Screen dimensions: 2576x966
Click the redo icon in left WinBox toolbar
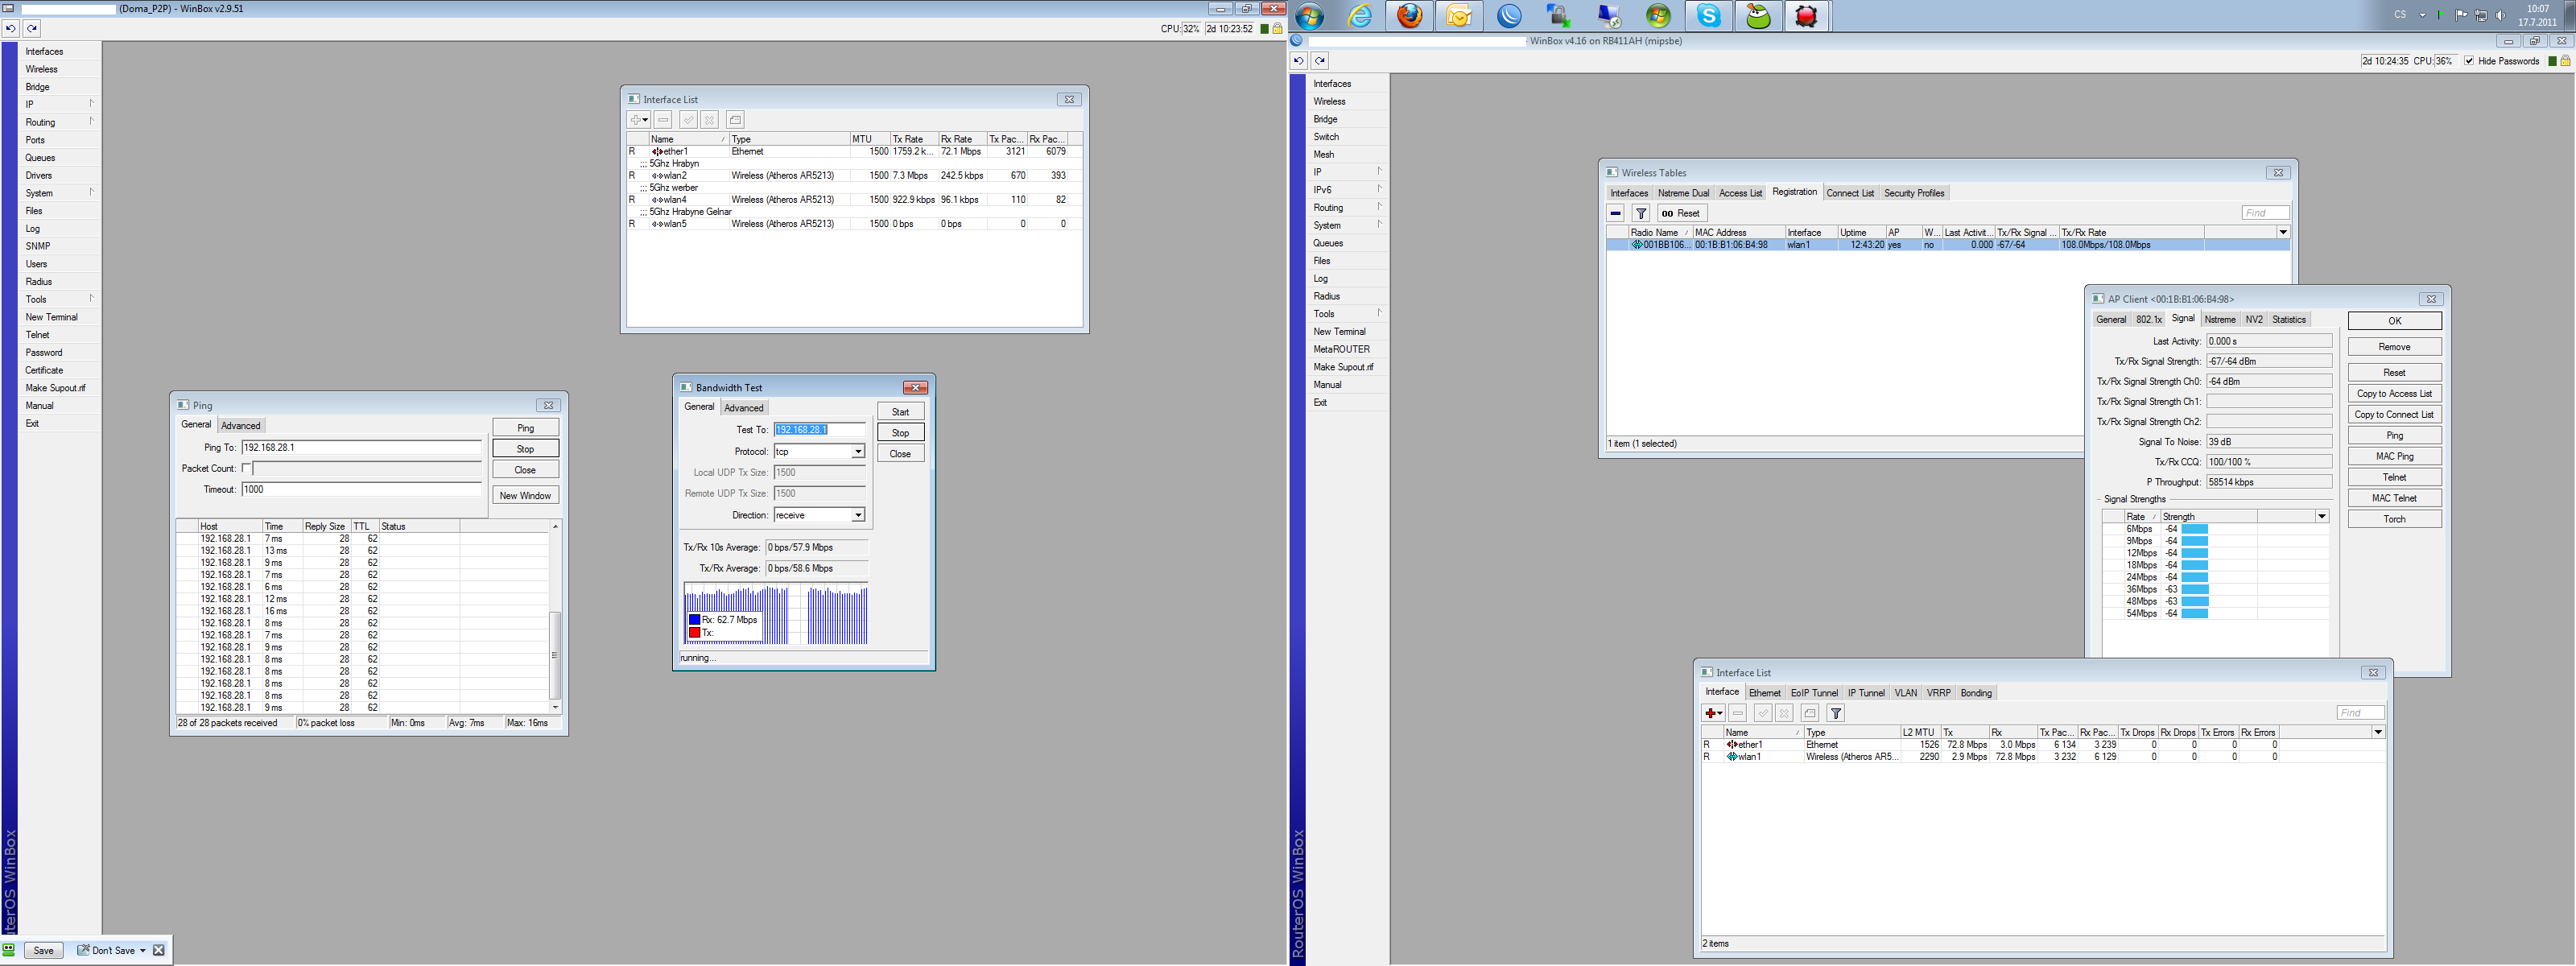(32, 29)
